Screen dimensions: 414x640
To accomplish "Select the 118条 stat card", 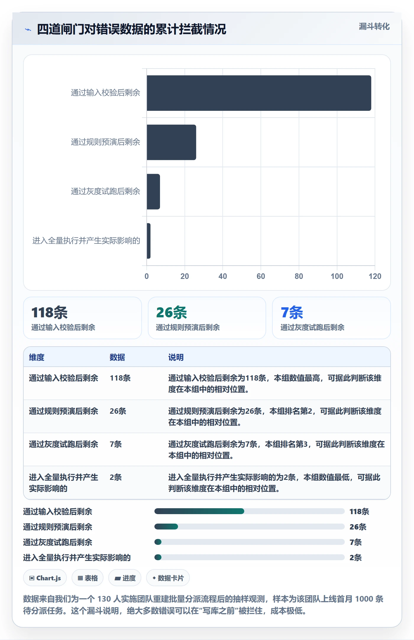I will 83,318.
